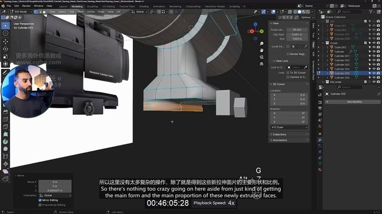Open the Mesh menu in viewport header
This screenshot has height=214, width=382.
[x=81, y=12]
